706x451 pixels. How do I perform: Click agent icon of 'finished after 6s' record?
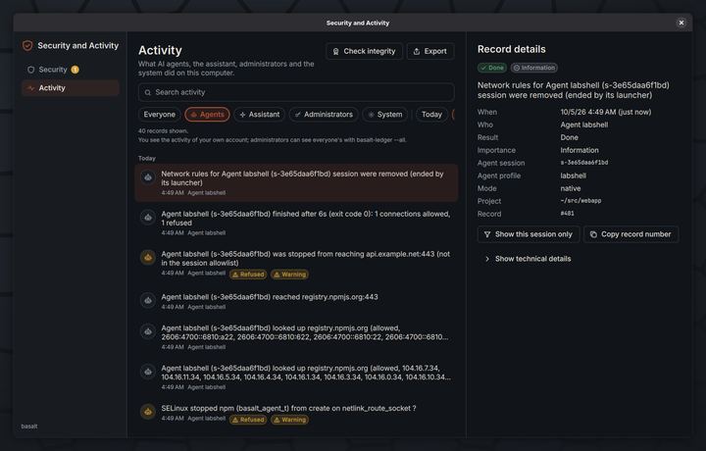coord(148,218)
